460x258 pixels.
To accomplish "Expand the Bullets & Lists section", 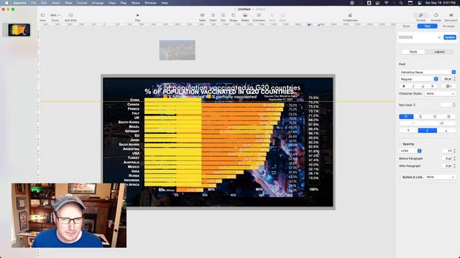I will (400, 177).
